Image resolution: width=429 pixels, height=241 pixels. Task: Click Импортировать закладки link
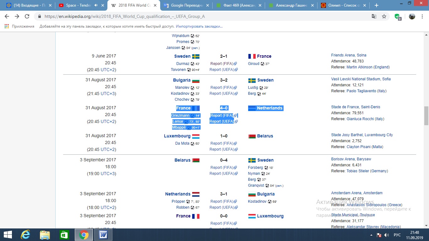pos(199,26)
